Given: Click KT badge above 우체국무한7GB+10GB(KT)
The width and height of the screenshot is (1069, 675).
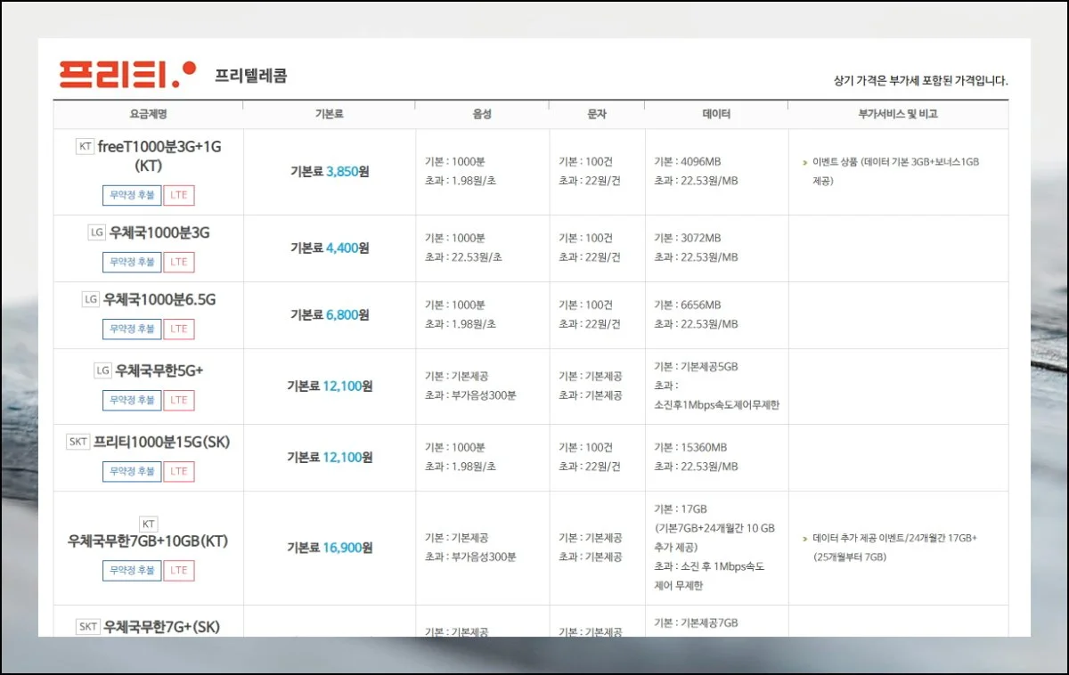Looking at the screenshot, I should click(x=149, y=524).
